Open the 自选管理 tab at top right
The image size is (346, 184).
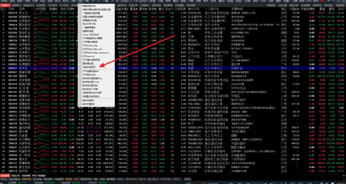(305, 5)
